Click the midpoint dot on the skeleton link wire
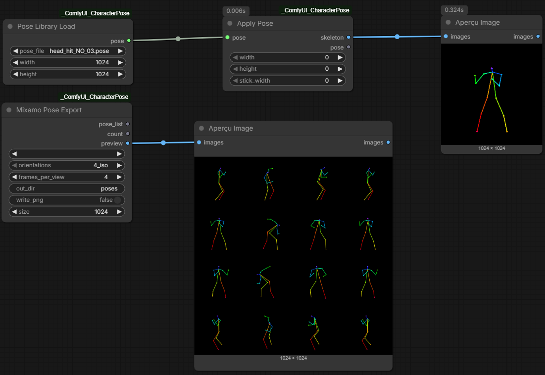545x375 pixels. pyautogui.click(x=397, y=37)
